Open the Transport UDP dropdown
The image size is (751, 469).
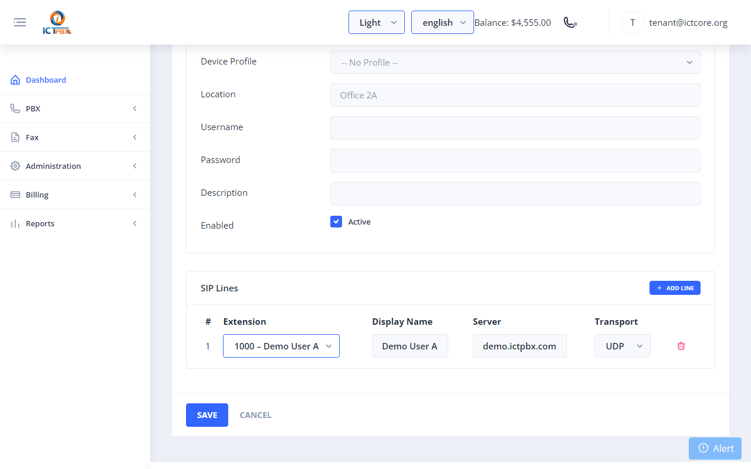pos(623,346)
